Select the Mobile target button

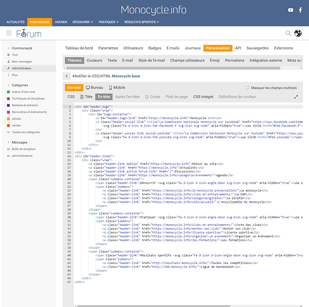tap(117, 88)
